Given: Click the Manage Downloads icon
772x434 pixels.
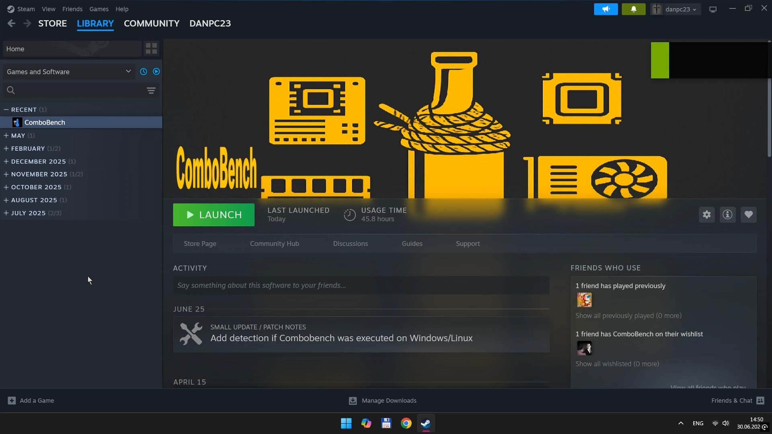Looking at the screenshot, I should point(353,401).
